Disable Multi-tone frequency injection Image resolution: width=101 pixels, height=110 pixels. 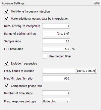click(7, 11)
